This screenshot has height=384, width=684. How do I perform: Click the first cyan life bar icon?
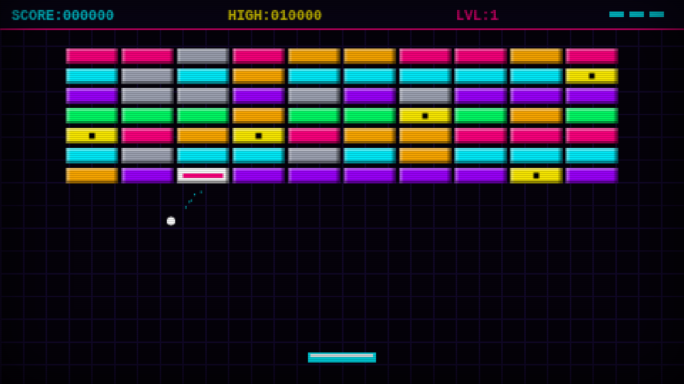tap(616, 14)
